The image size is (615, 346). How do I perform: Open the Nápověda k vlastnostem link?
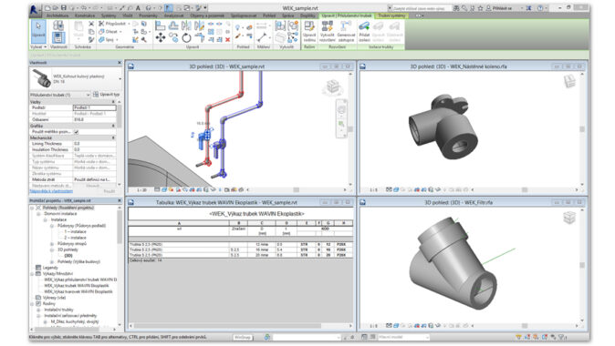click(51, 191)
